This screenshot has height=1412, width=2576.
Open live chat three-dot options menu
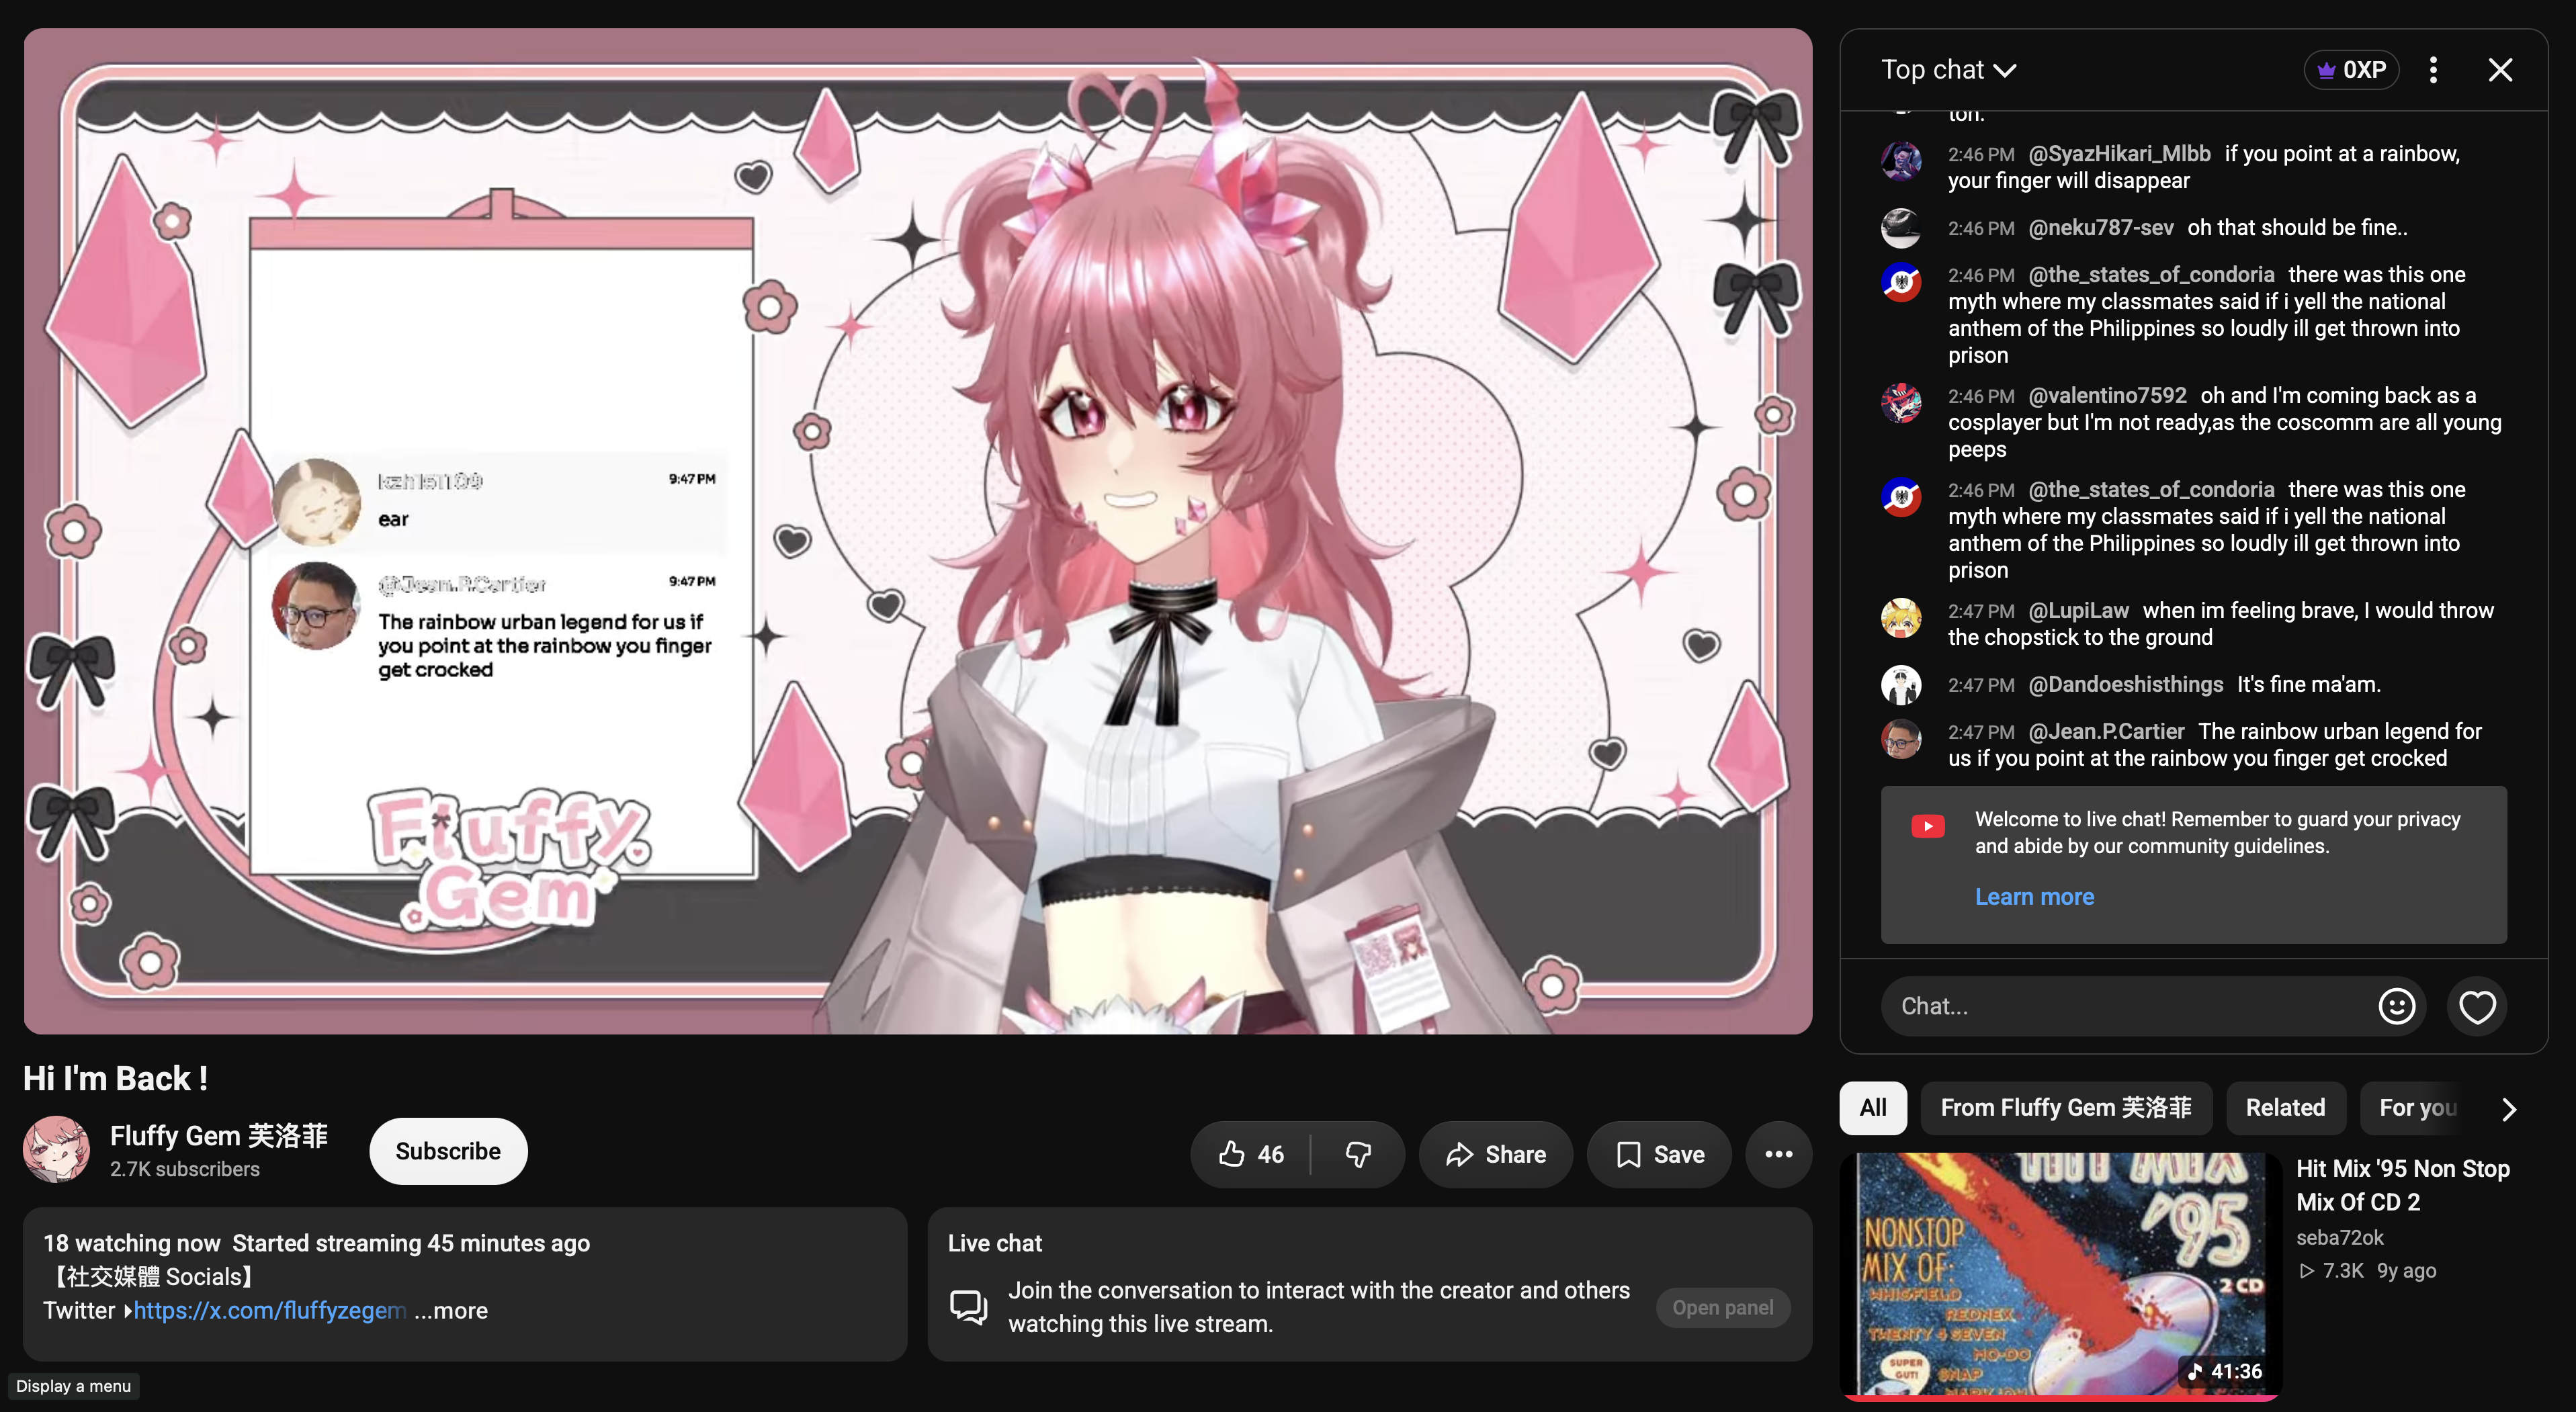[x=2433, y=70]
